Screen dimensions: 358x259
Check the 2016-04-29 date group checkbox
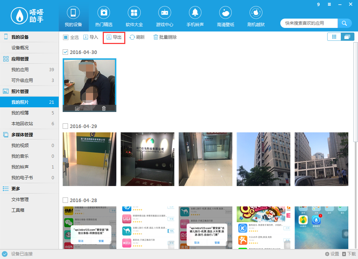coord(65,126)
